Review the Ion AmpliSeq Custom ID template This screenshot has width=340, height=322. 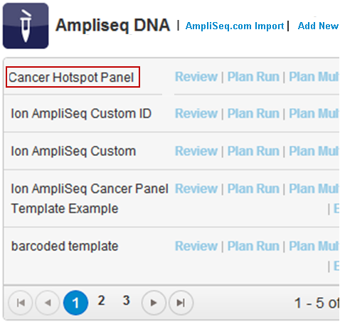[x=196, y=113]
